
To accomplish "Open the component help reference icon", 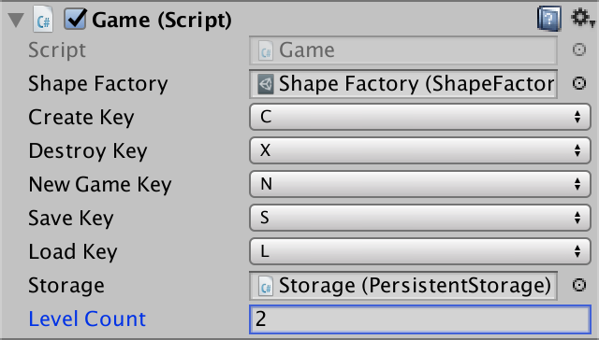I will pos(549,19).
